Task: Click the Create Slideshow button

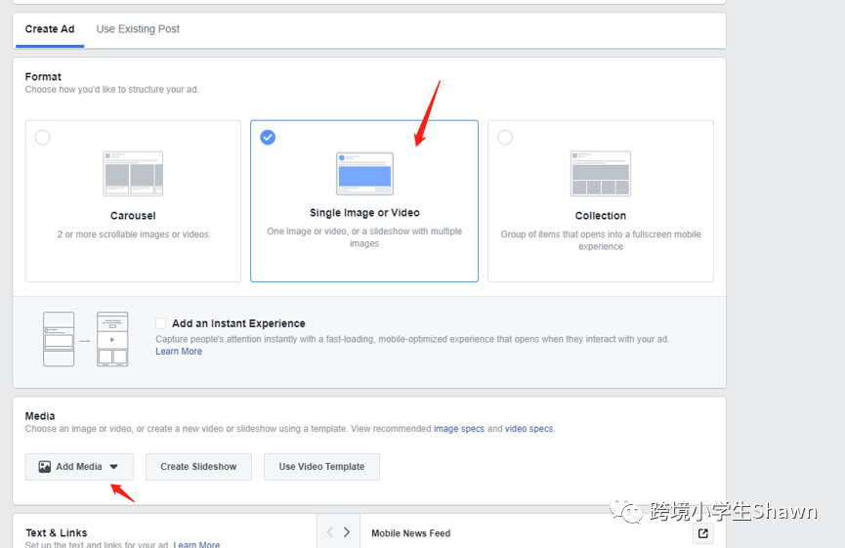Action: (x=198, y=467)
